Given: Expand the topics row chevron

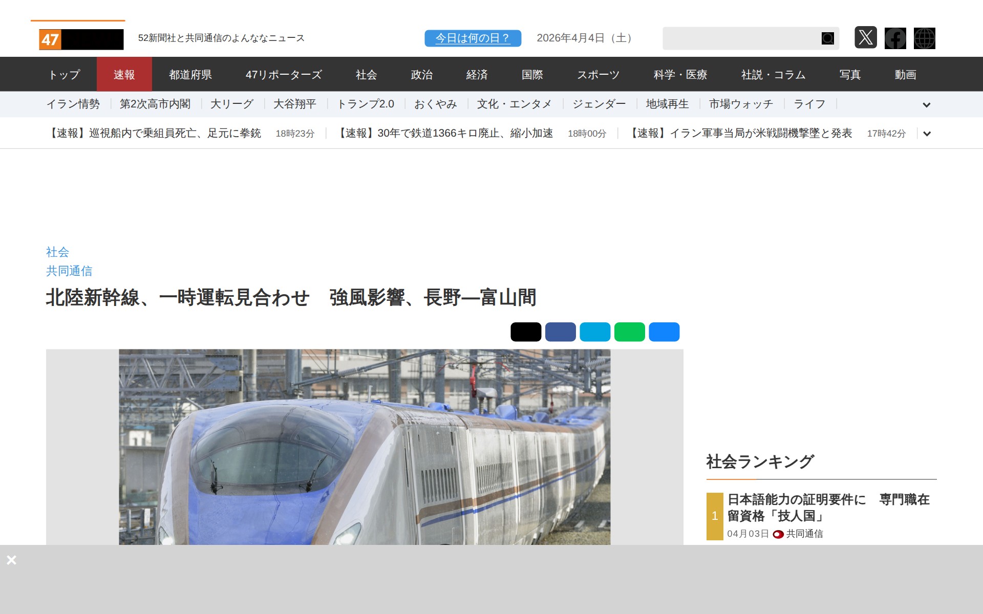Looking at the screenshot, I should point(926,105).
